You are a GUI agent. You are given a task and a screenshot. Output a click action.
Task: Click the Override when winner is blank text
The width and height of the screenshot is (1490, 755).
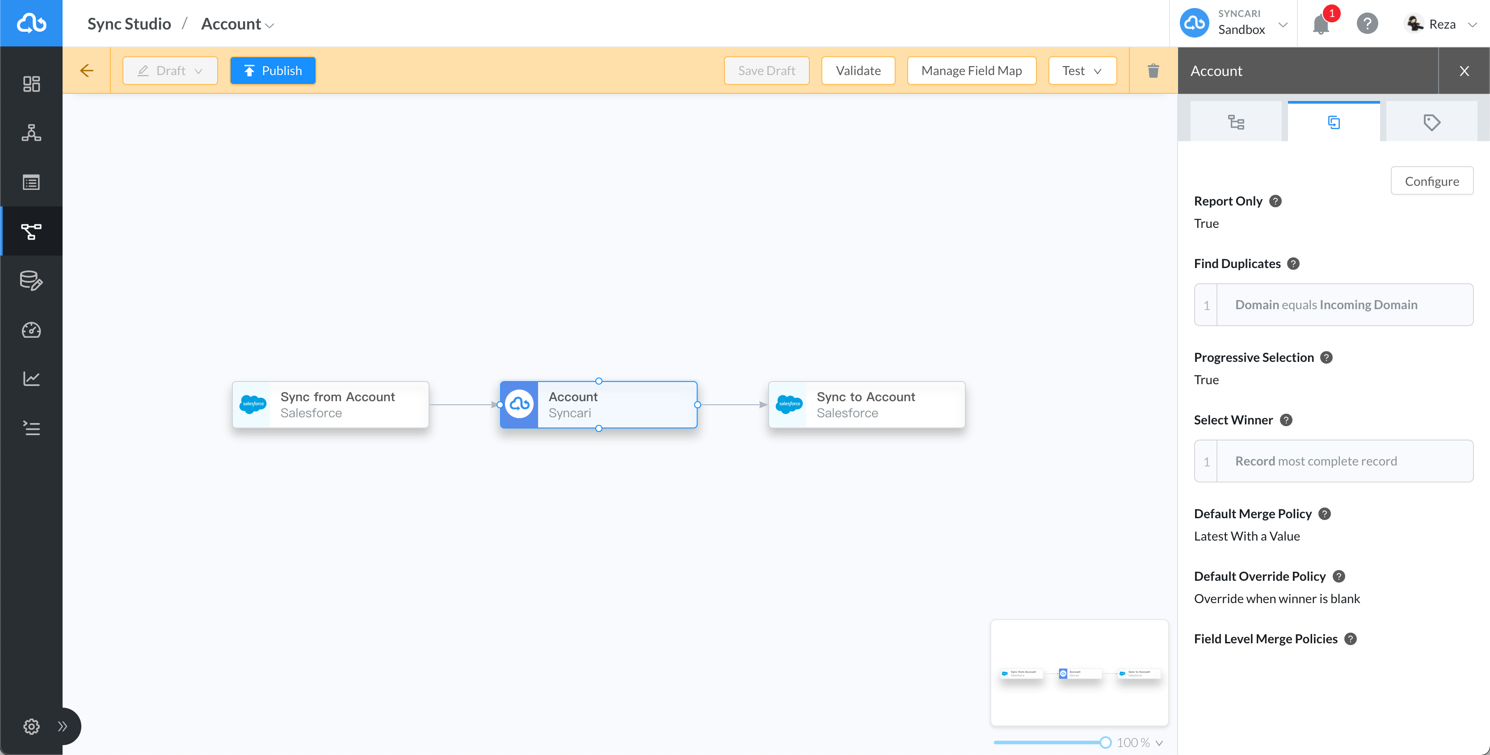click(x=1276, y=599)
